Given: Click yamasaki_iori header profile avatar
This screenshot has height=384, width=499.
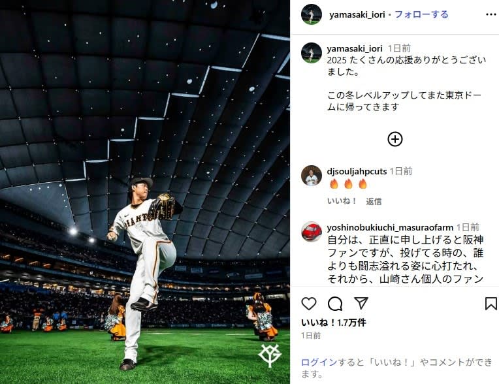Looking at the screenshot, I should point(312,14).
